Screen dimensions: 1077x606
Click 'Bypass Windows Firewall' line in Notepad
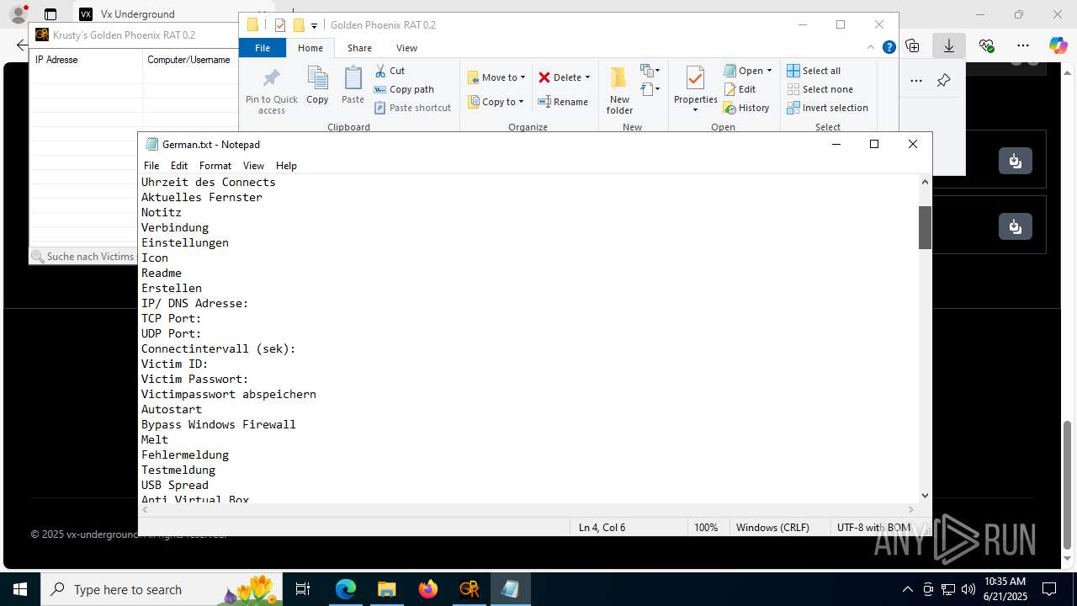pos(219,424)
